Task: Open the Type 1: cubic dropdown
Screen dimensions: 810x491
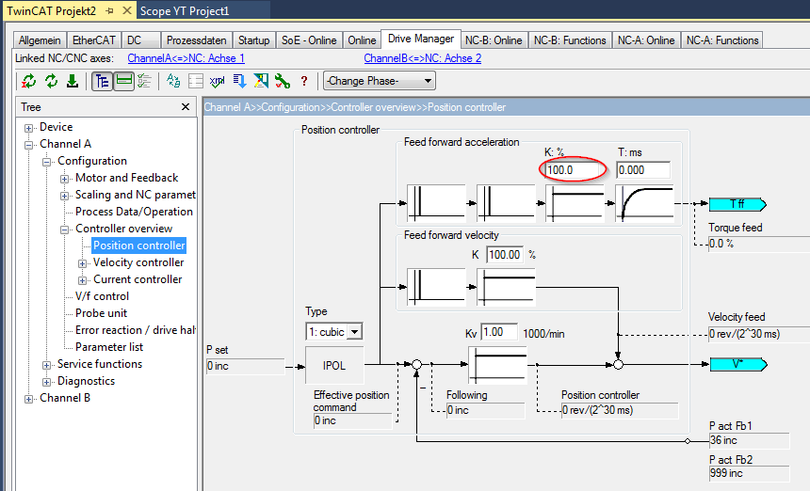Action: 334,332
